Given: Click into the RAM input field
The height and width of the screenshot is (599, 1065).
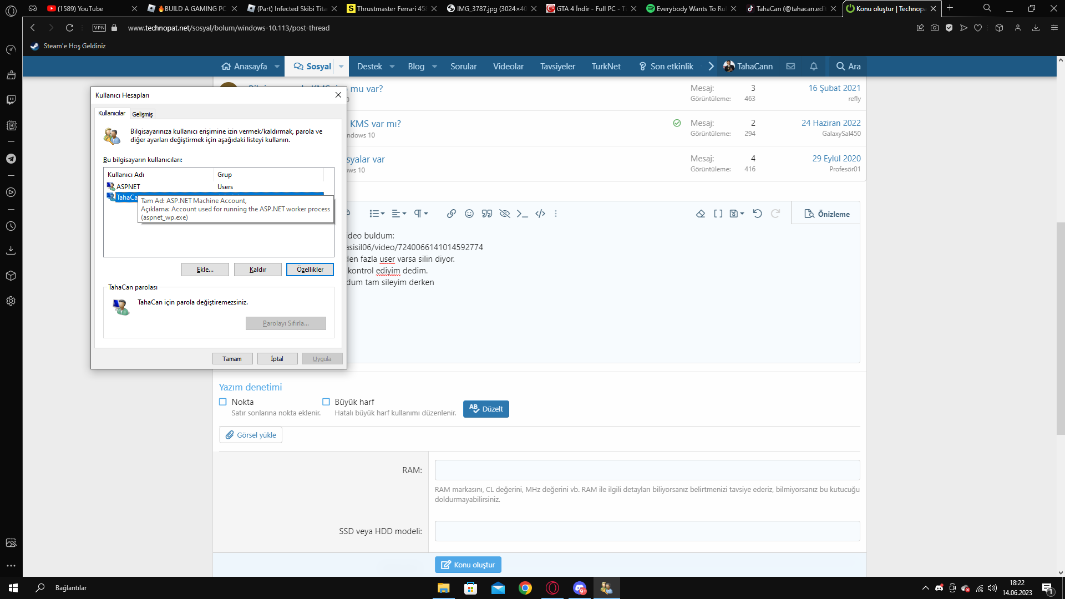Looking at the screenshot, I should click(x=647, y=470).
